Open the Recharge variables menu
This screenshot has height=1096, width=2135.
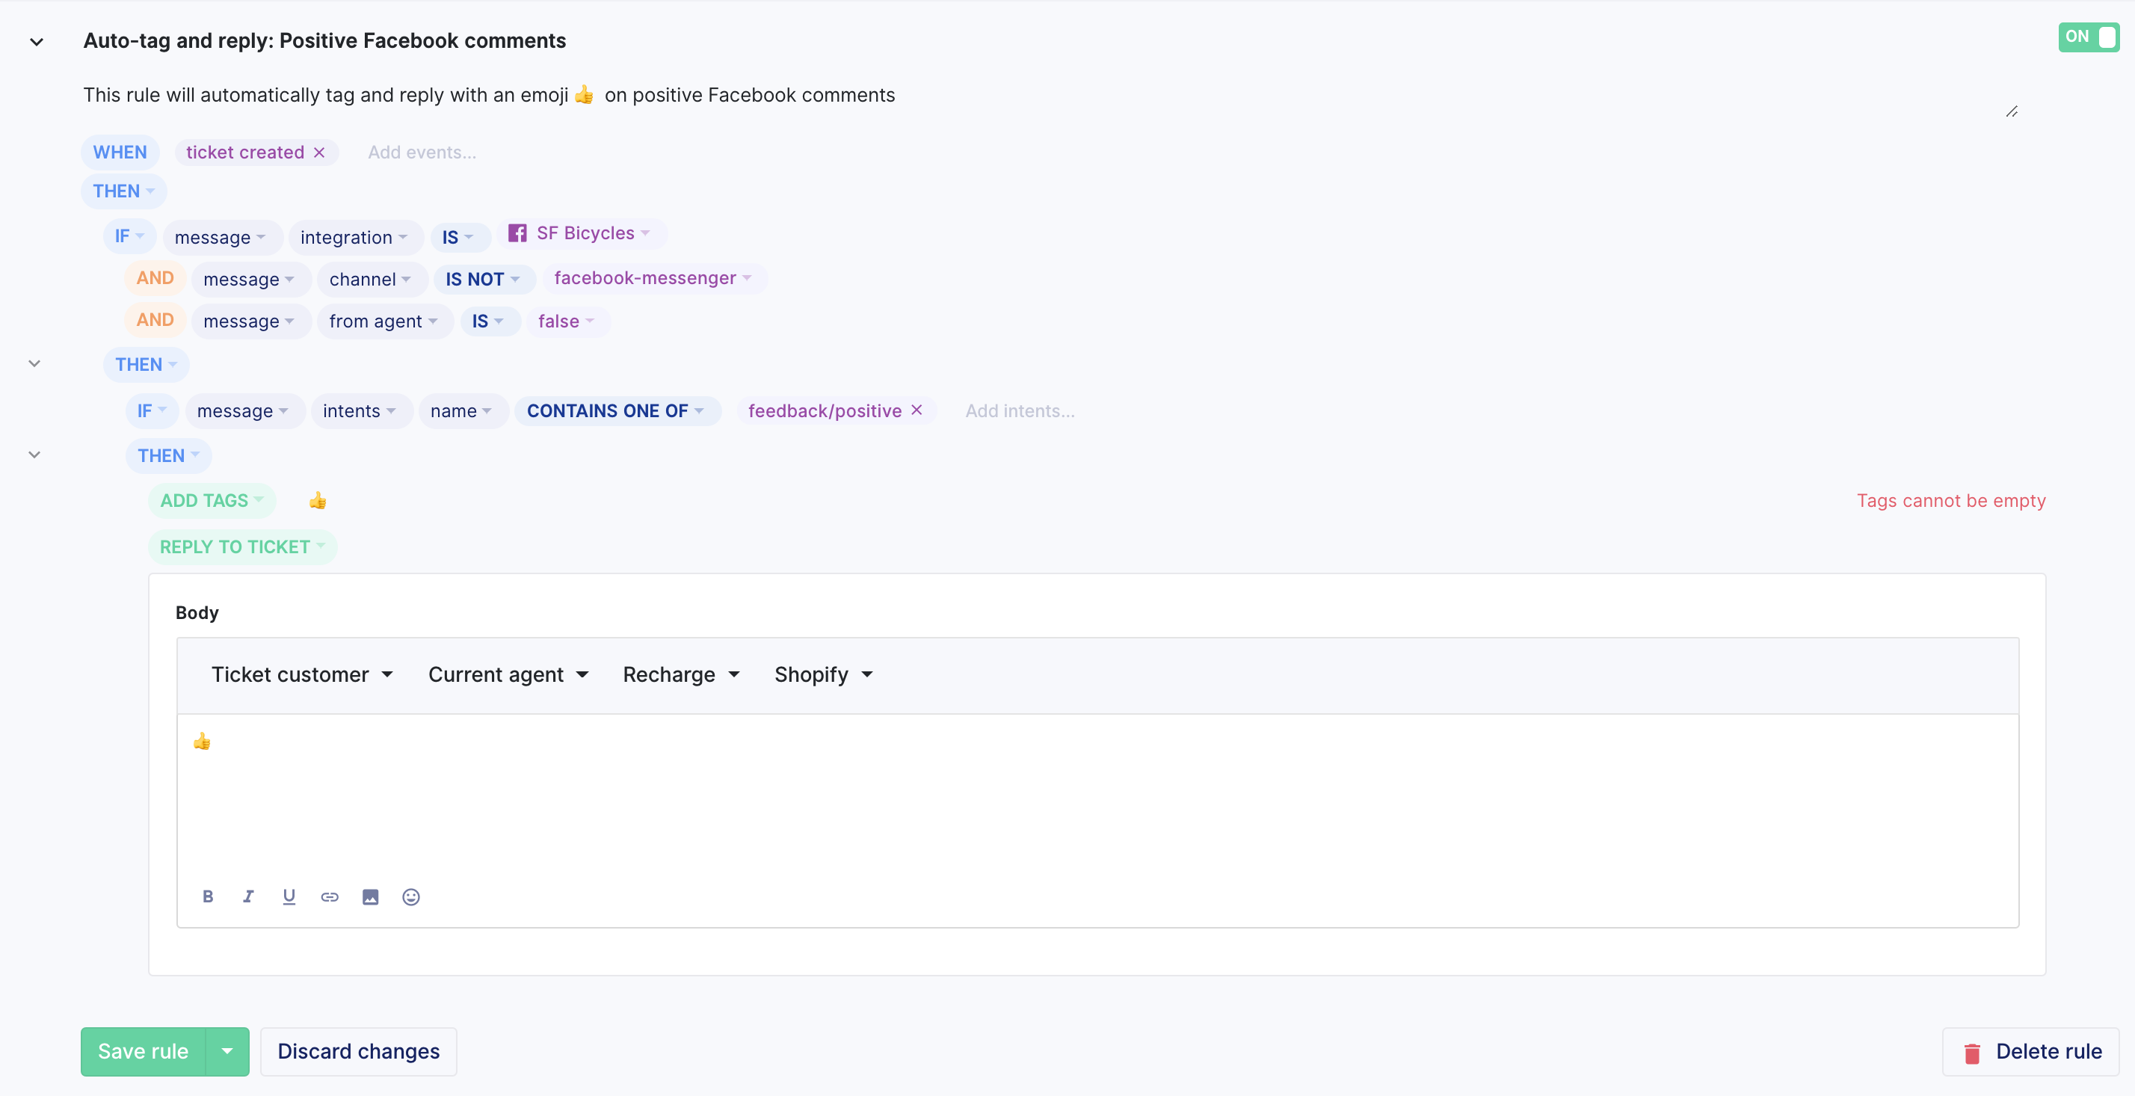pyautogui.click(x=681, y=675)
